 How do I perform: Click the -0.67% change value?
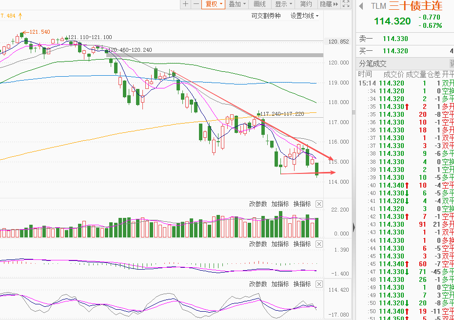[x=430, y=25]
